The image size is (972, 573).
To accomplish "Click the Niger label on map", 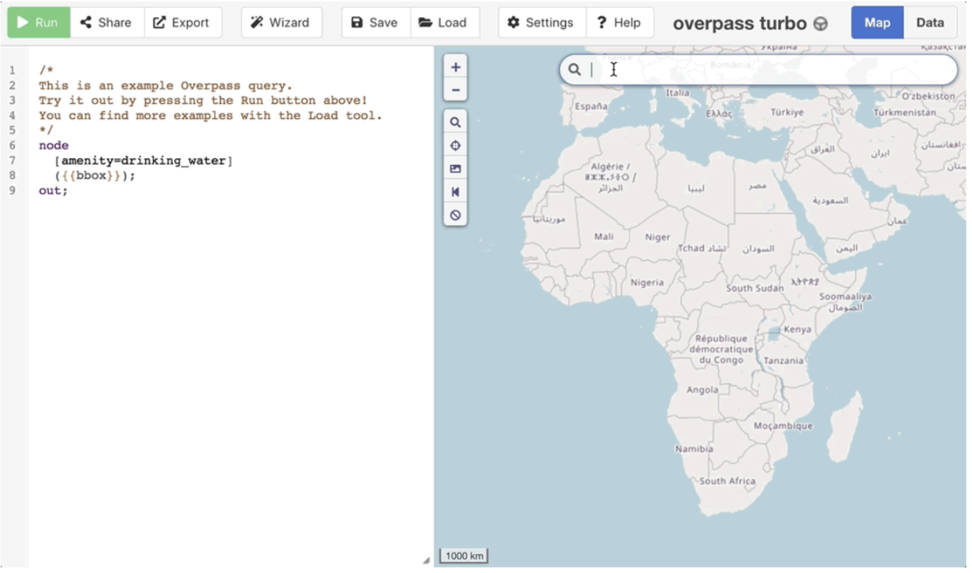I will coord(657,237).
